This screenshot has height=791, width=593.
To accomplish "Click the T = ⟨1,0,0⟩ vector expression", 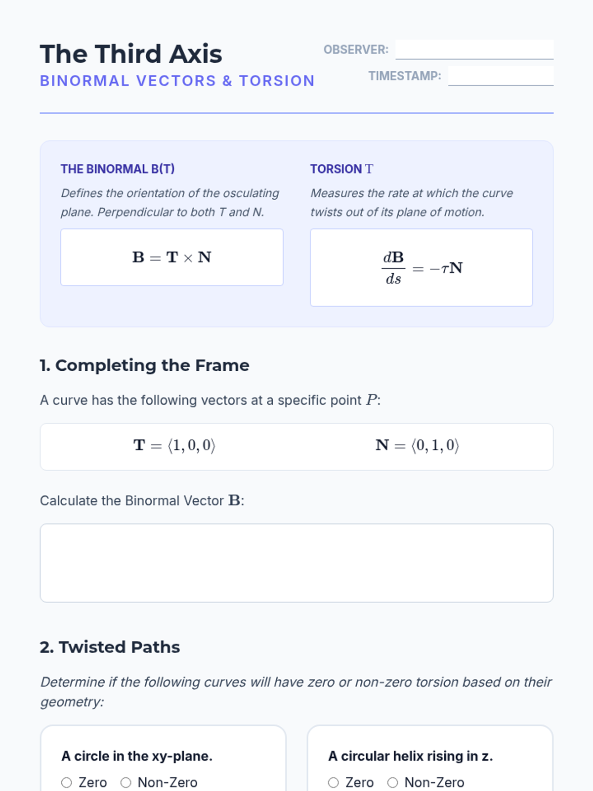I will 174,445.
